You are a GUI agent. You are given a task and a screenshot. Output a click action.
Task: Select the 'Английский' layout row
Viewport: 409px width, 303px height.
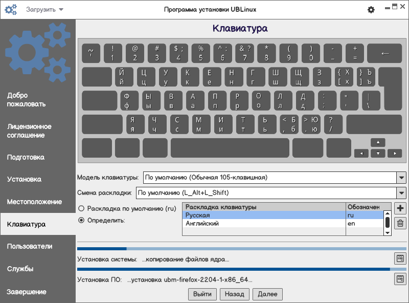tap(263, 224)
